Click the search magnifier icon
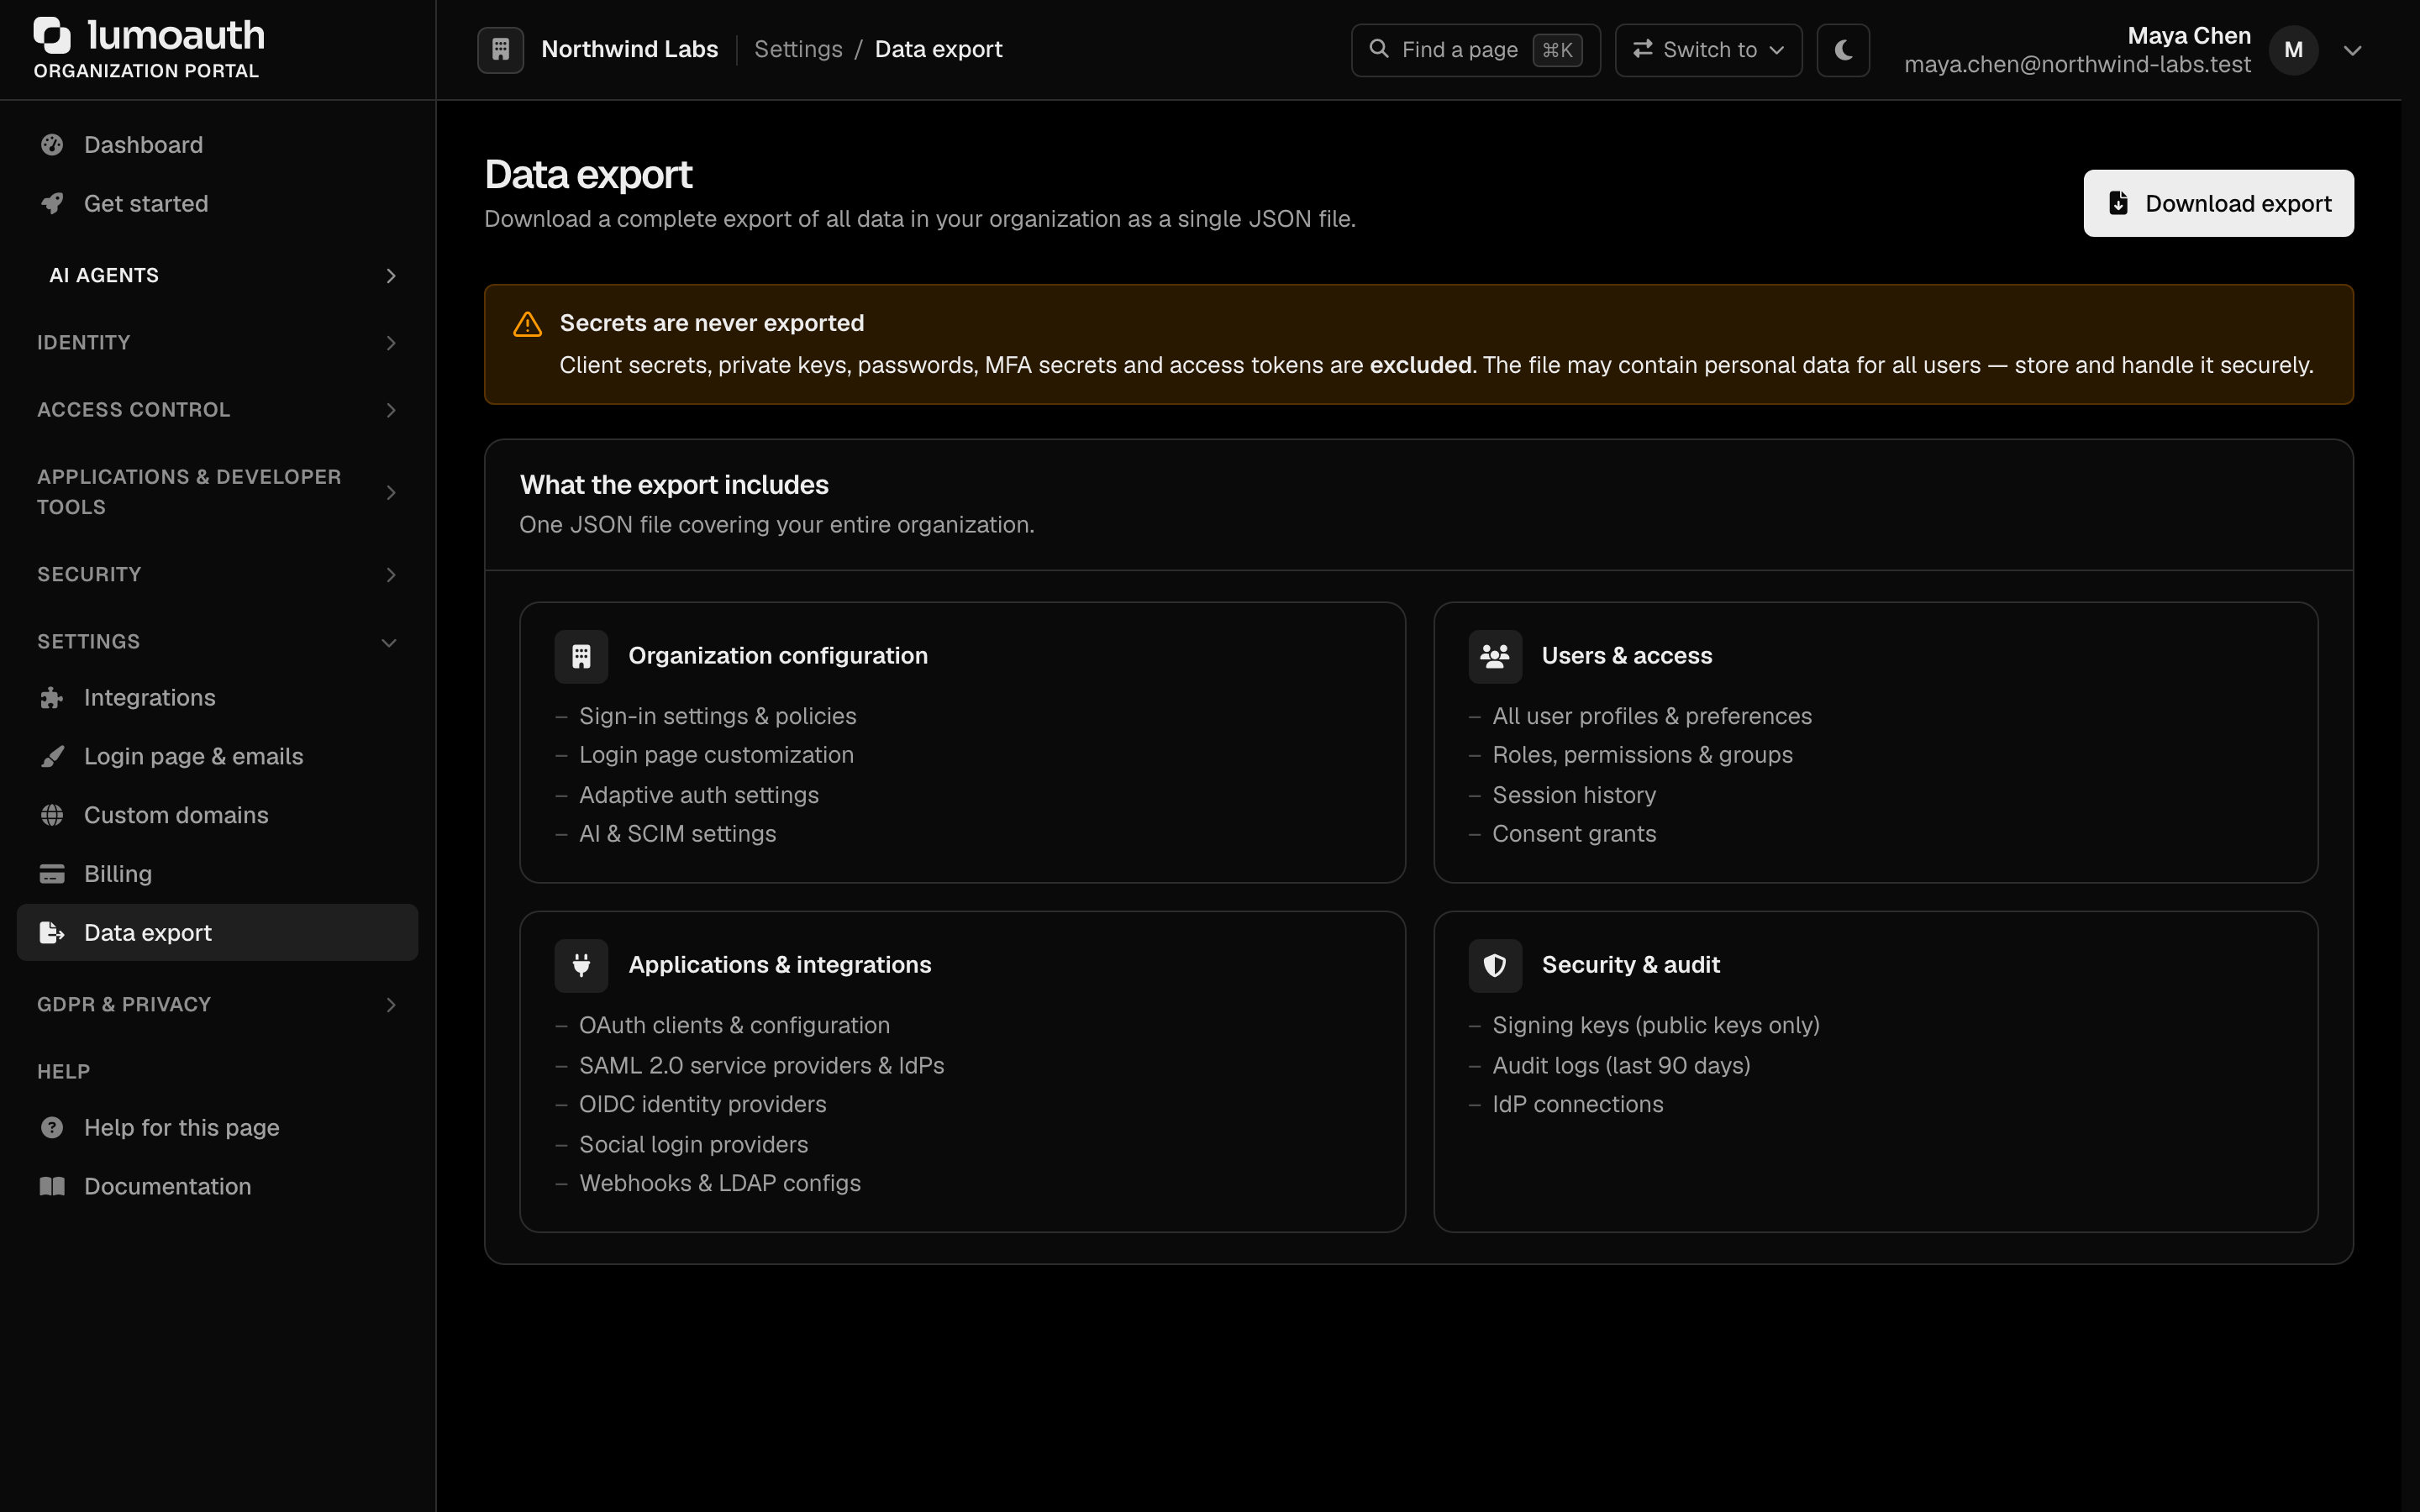 1379,49
